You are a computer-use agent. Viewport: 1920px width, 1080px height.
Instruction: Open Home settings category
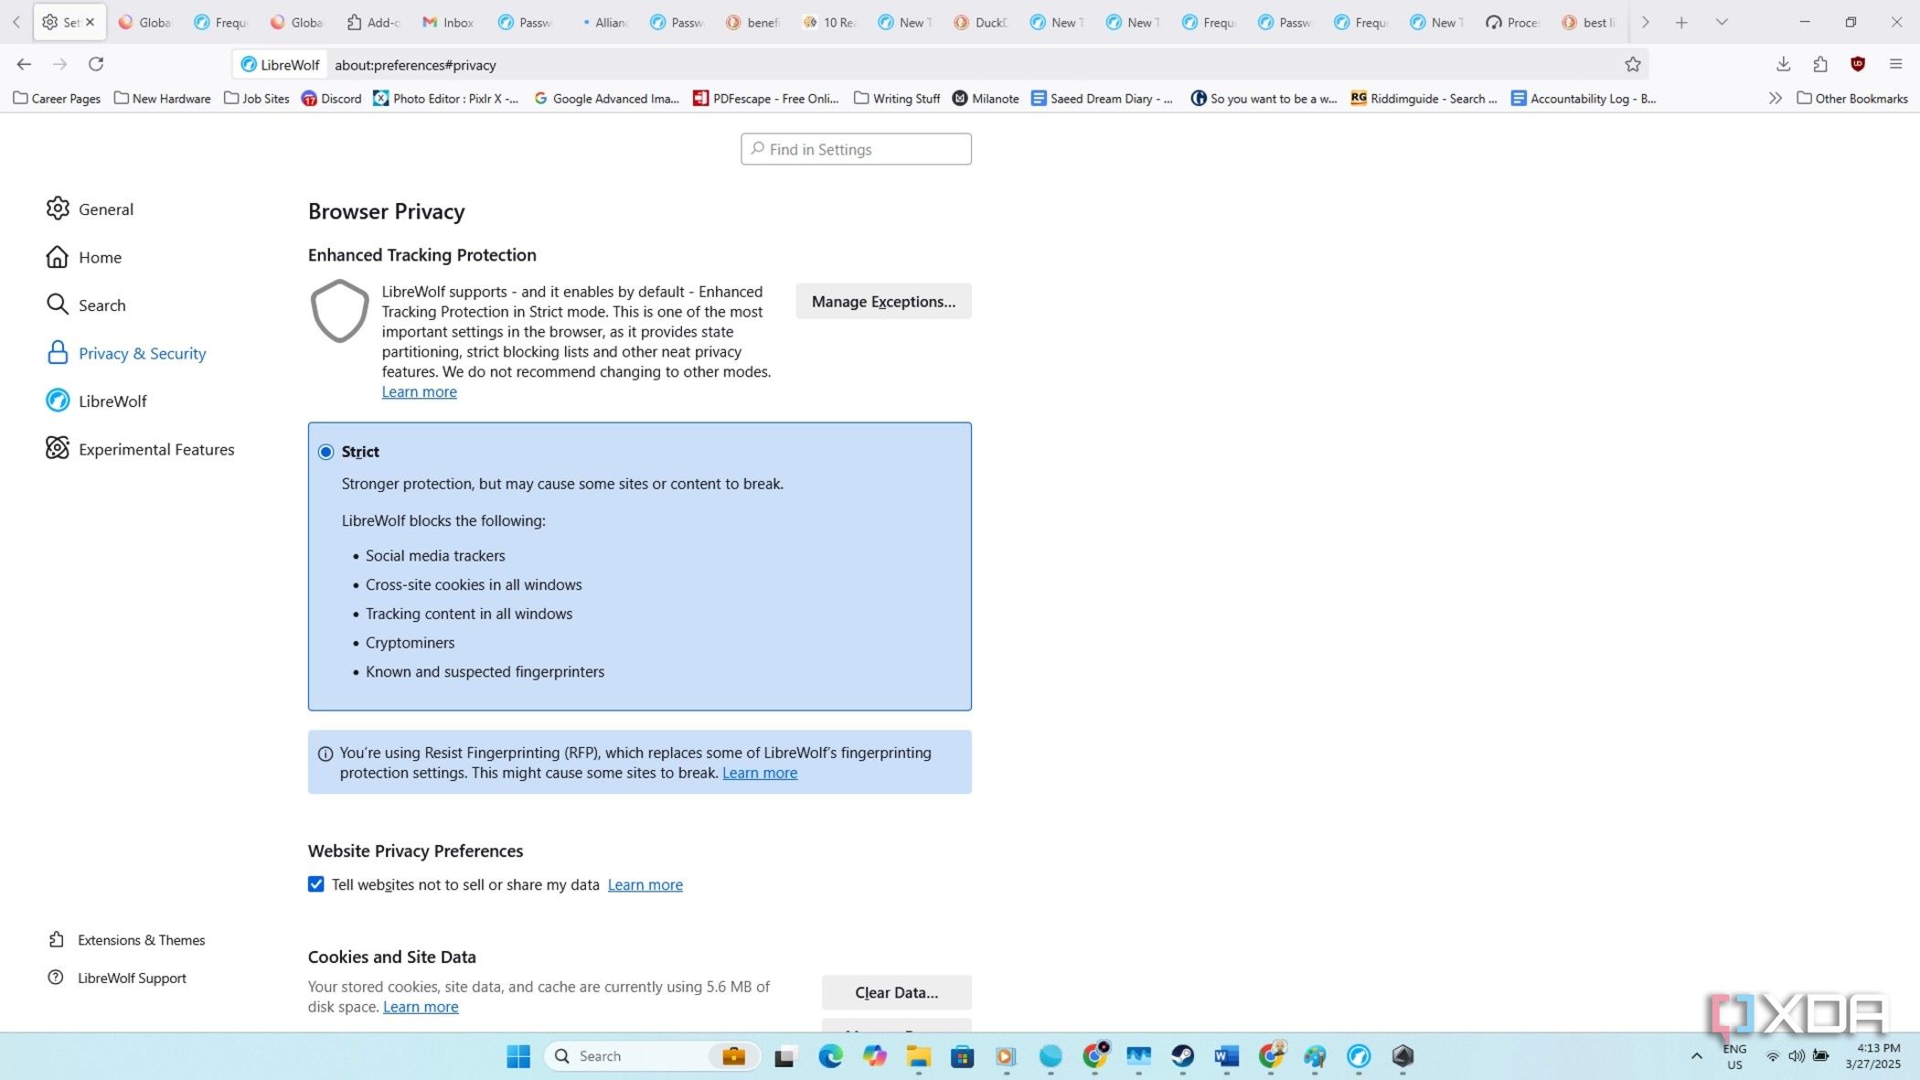83,257
